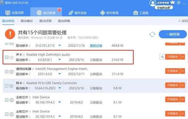Click text Realtek PCIe GBE Family Controller
This screenshot has width=188, height=119.
click(52, 83)
